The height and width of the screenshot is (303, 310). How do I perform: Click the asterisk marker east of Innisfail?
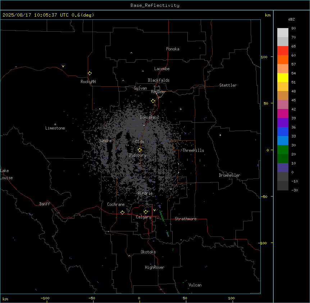[181, 109]
